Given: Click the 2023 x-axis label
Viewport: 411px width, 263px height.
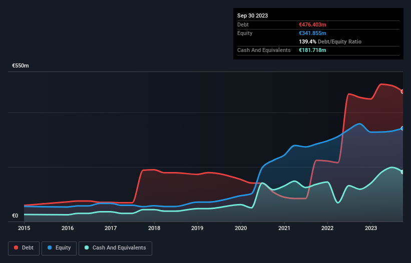Looking at the screenshot, I should [x=371, y=228].
